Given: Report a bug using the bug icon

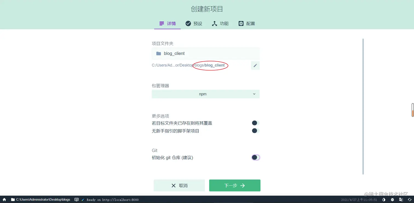Looking at the screenshot, I should 392,200.
